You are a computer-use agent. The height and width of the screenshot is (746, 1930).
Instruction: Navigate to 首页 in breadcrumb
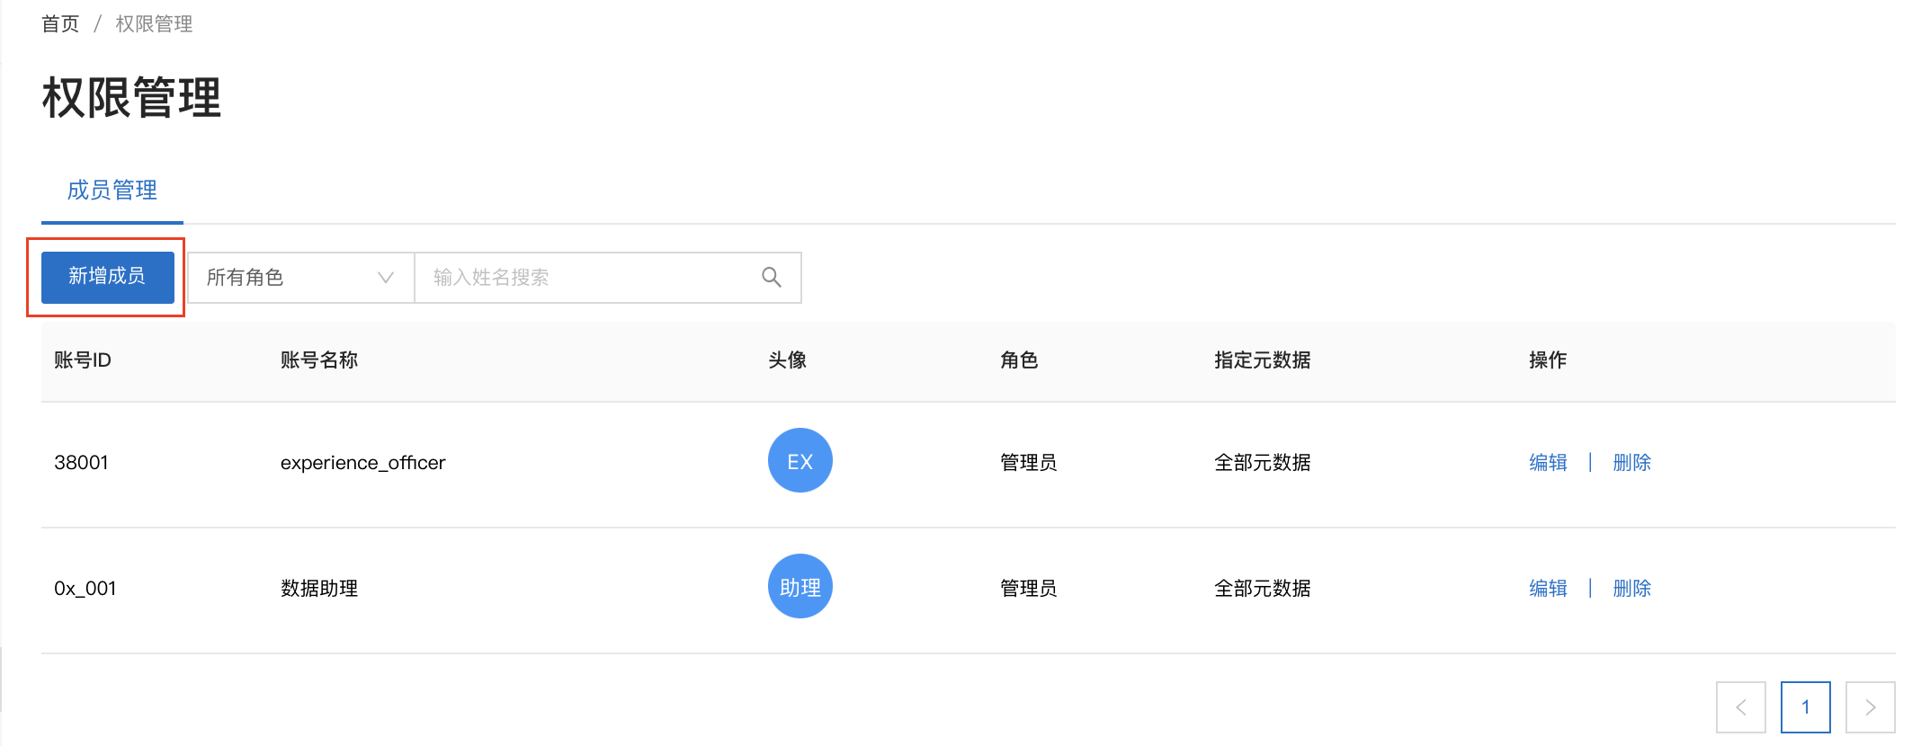click(x=60, y=24)
